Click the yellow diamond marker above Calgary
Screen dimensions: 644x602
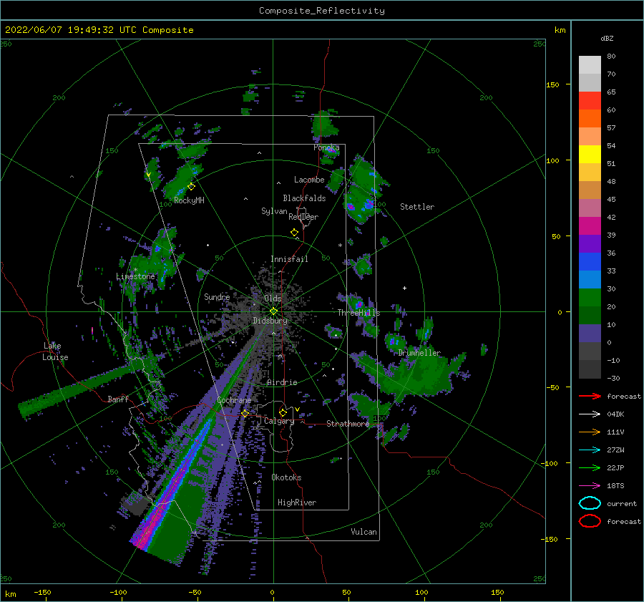point(283,412)
